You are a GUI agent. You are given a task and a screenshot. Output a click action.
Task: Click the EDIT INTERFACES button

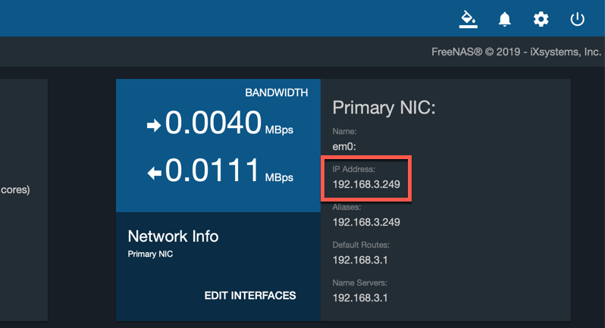click(250, 295)
